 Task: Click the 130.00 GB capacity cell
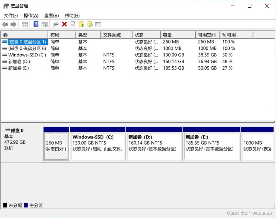coord(173,55)
